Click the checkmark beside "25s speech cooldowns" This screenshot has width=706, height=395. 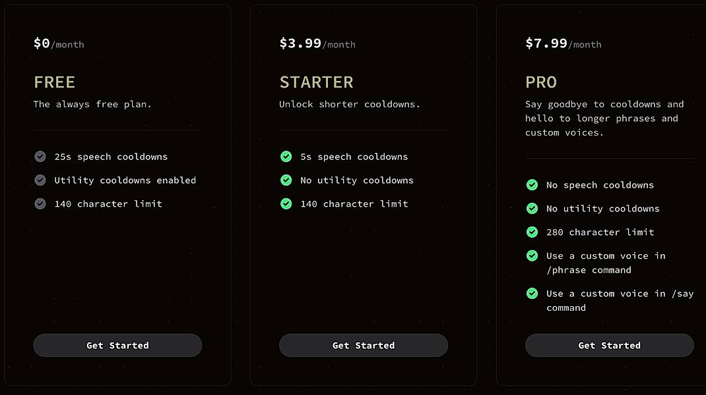point(40,157)
